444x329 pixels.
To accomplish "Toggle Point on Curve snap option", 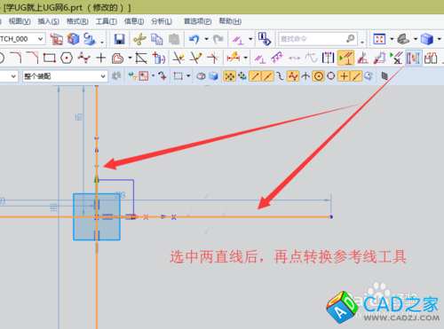I will coord(356,76).
